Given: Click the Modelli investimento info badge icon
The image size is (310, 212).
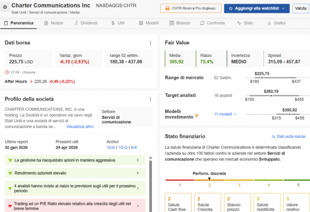Looking at the screenshot, I should click(196, 115).
